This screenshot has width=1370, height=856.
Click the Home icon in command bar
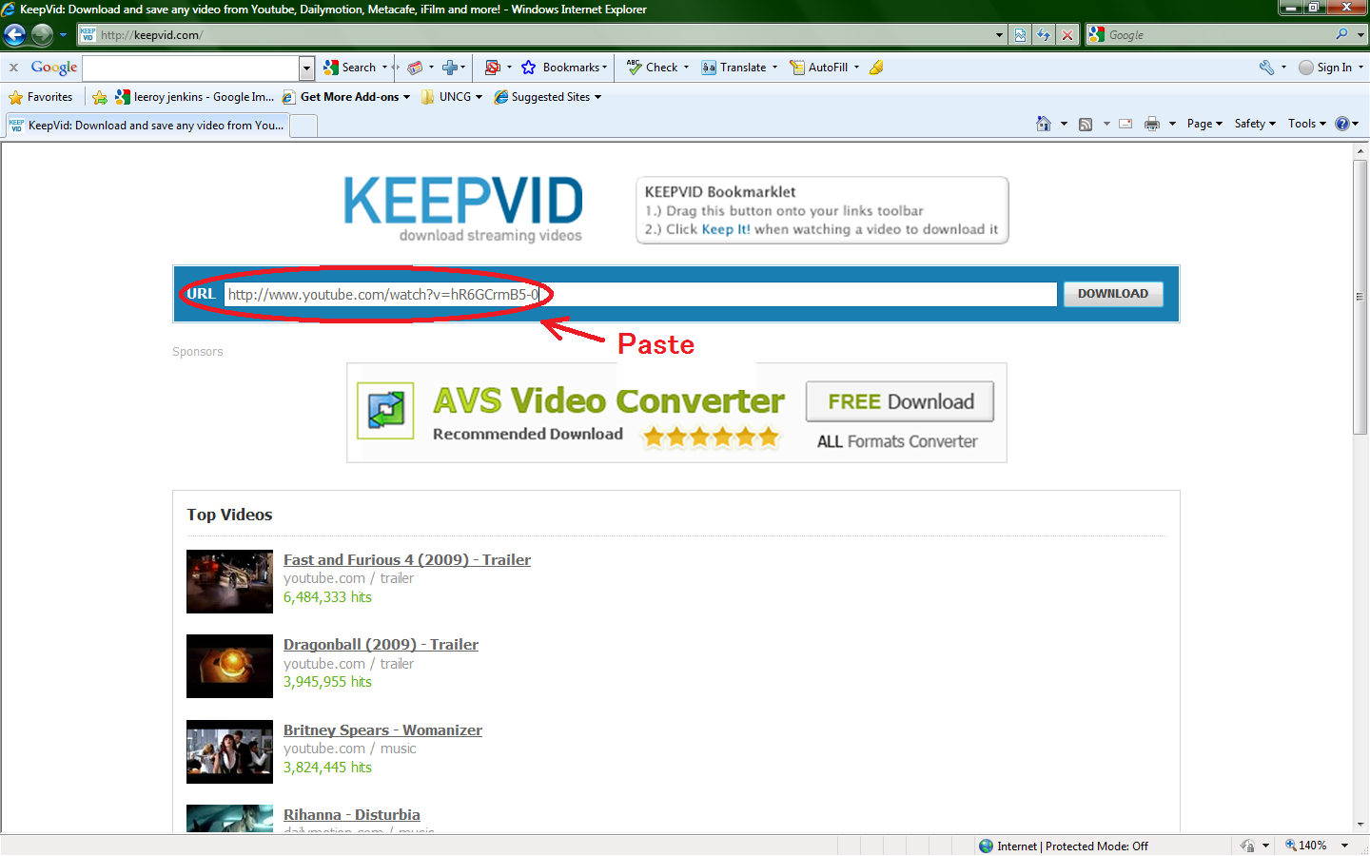(1044, 124)
